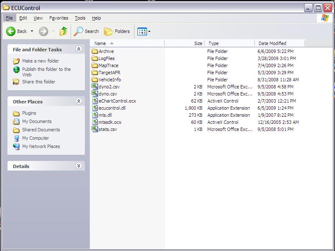Collapse the File and Folder Tasks panel
Screen dimensions: 335x251
point(79,49)
